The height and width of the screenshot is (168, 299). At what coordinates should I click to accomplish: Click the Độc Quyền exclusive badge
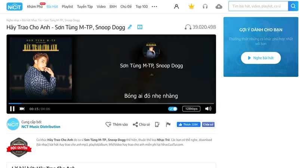(x=19, y=147)
